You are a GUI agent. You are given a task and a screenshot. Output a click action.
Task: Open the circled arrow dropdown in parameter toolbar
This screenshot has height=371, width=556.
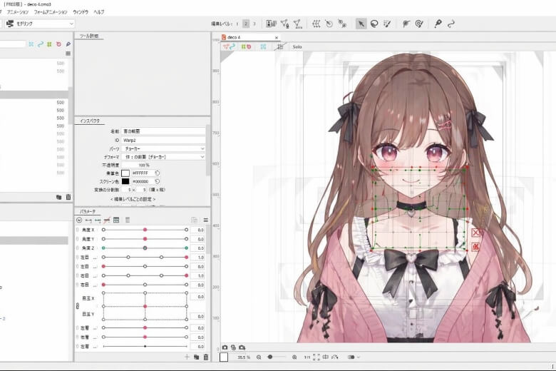(79, 220)
